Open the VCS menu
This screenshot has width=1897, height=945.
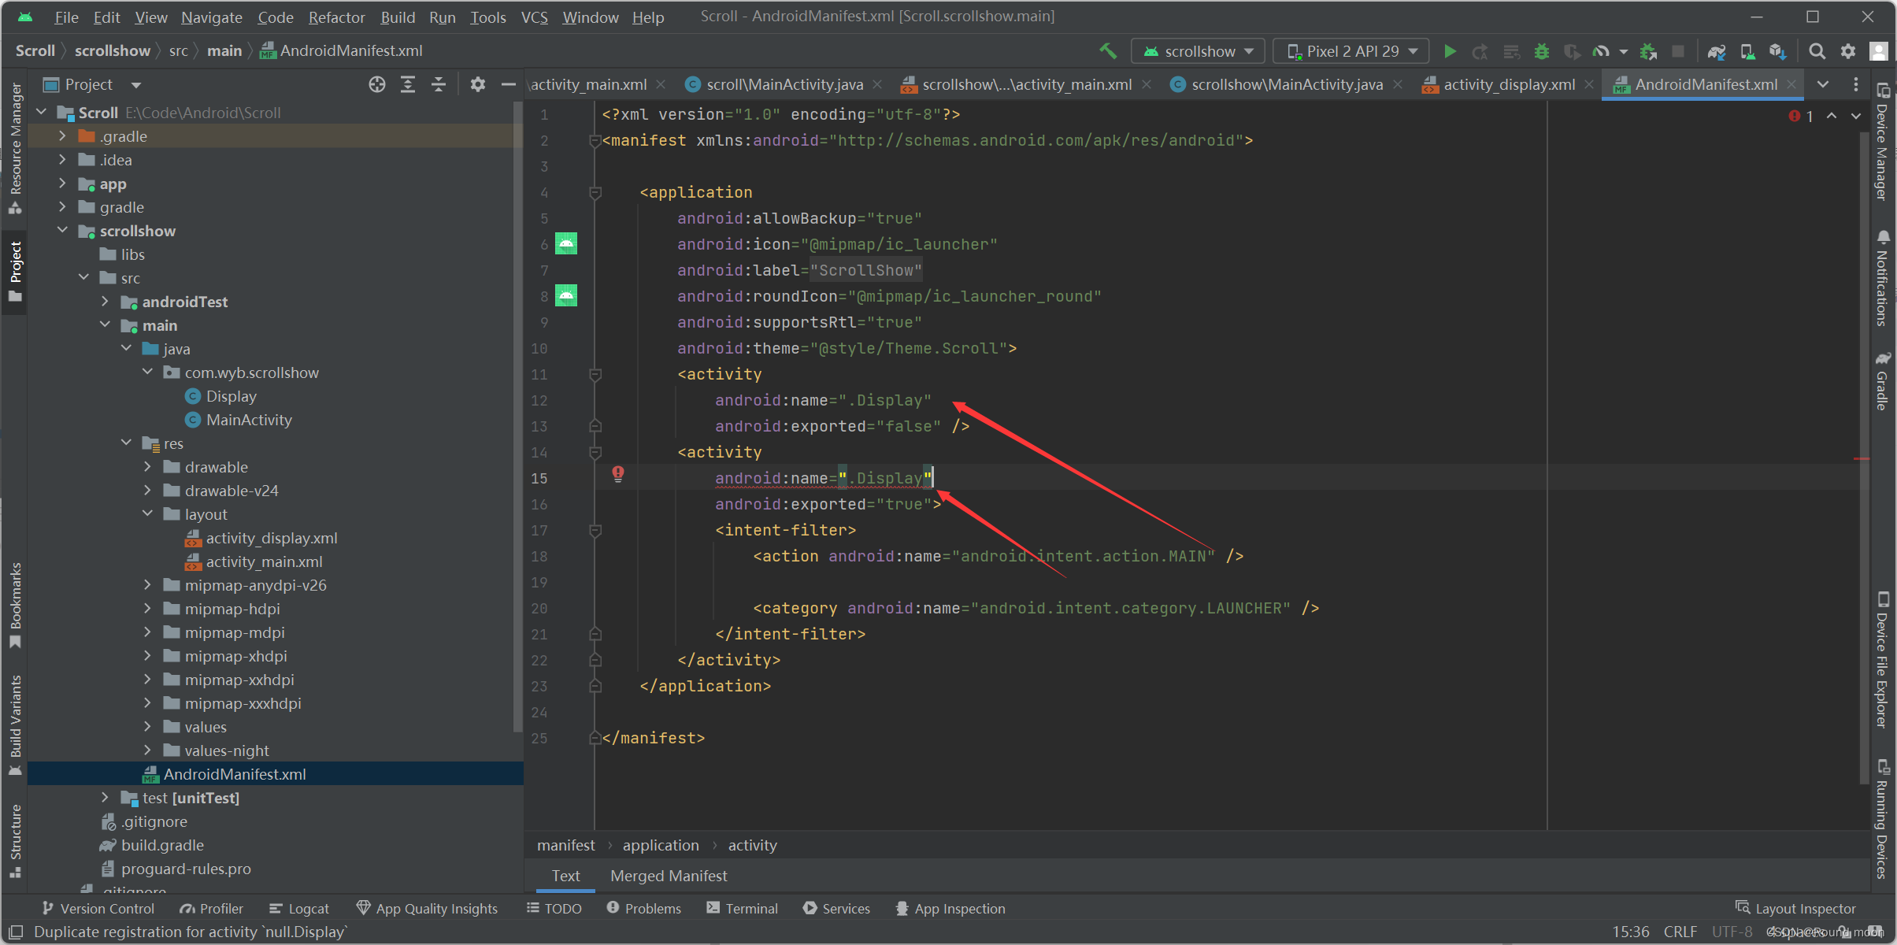534,17
